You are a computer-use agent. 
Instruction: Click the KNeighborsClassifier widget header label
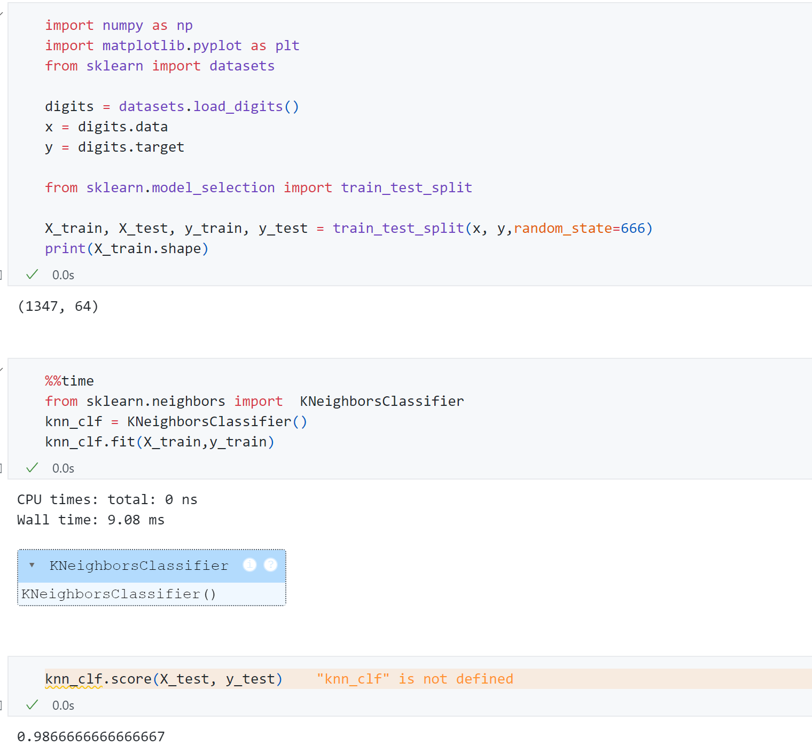point(139,566)
